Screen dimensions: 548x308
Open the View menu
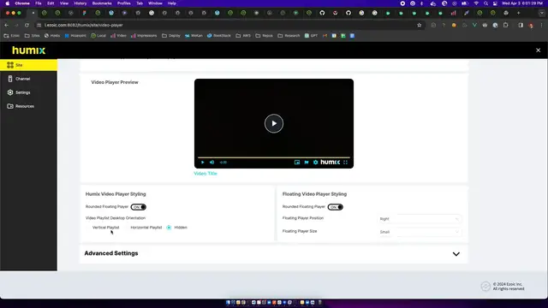point(64,3)
